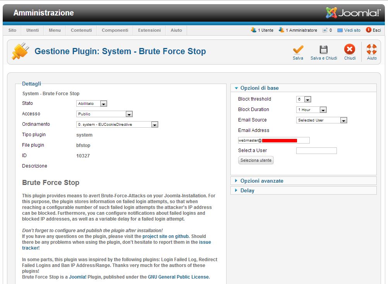Click the Email Address input field
This screenshot has height=284, width=388.
point(274,140)
